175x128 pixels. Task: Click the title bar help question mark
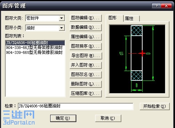point(156,6)
